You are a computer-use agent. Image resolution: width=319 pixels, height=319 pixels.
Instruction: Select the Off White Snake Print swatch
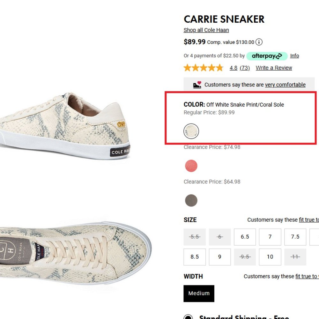191,131
